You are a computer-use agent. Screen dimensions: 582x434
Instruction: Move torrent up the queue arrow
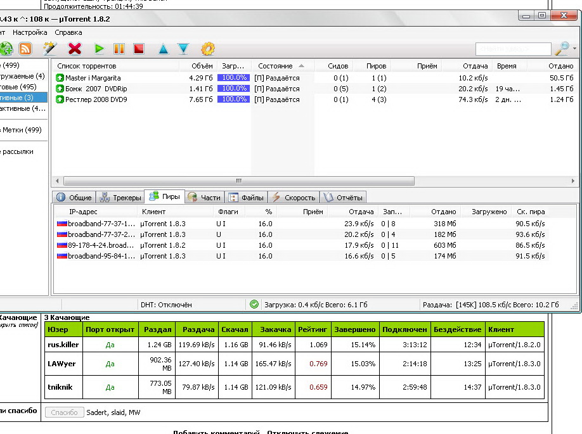pos(164,49)
